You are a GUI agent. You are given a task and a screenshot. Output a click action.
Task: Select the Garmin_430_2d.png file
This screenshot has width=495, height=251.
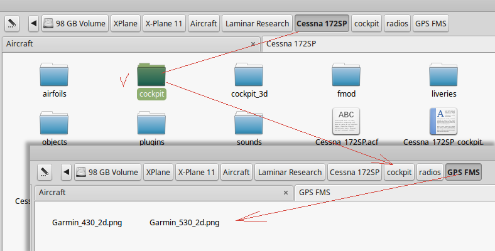click(x=87, y=222)
